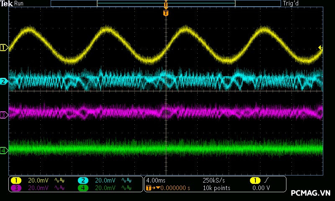This screenshot has width=335, height=201.
Task: Click the waveform record view bar at top
Action: (166, 3)
